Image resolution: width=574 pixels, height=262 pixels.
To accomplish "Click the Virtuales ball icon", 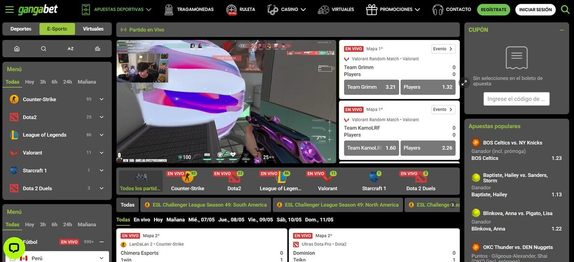I will coord(323,10).
